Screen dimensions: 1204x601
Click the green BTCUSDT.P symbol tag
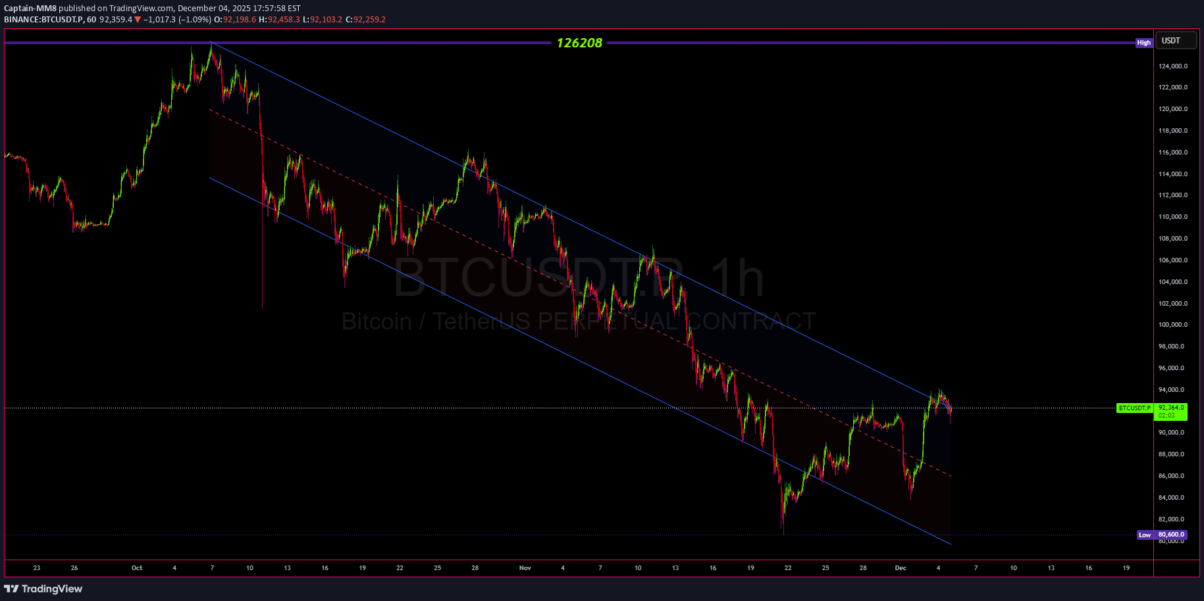1134,408
